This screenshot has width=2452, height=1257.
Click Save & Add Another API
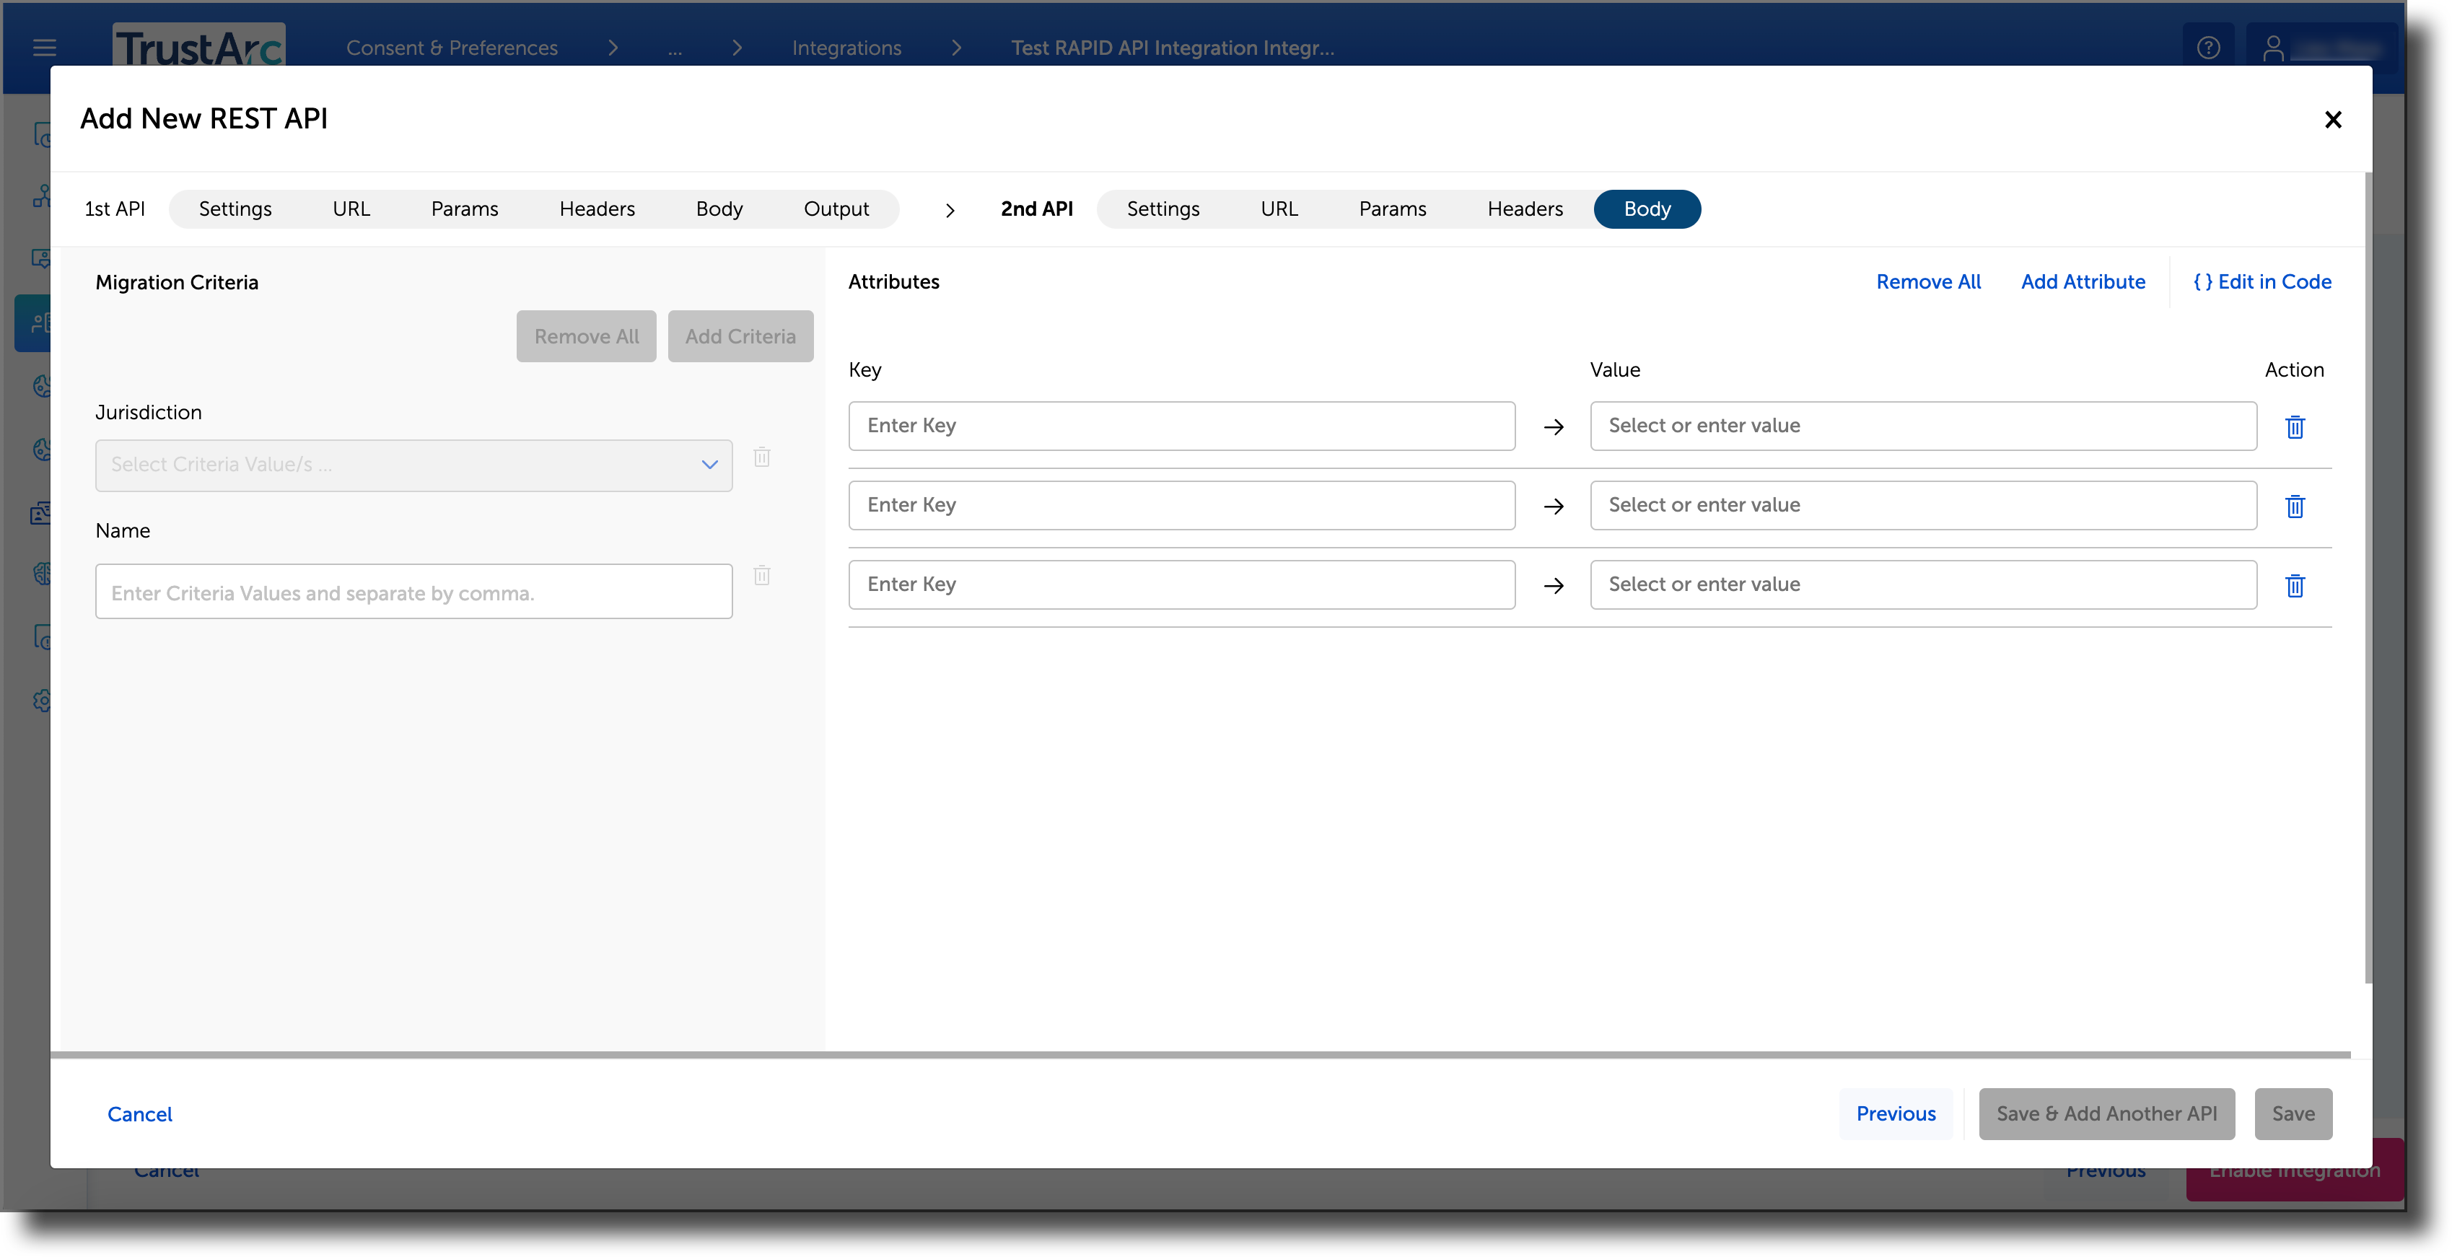pyautogui.click(x=2106, y=1113)
